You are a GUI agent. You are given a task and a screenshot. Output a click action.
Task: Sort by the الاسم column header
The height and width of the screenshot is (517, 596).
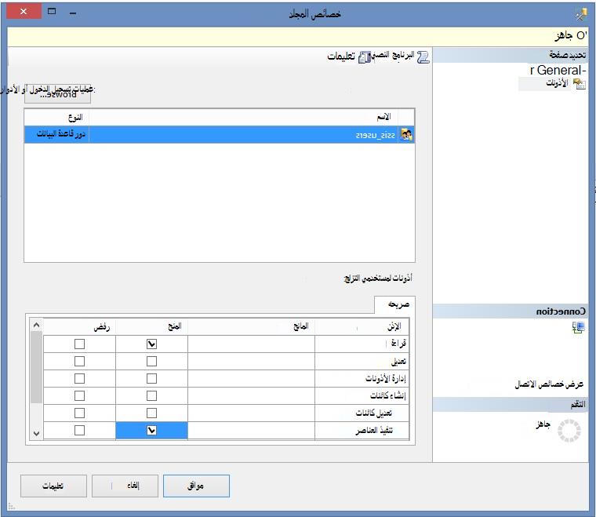[x=244, y=117]
